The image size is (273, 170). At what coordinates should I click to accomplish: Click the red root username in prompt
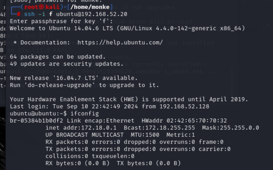point(31,7)
